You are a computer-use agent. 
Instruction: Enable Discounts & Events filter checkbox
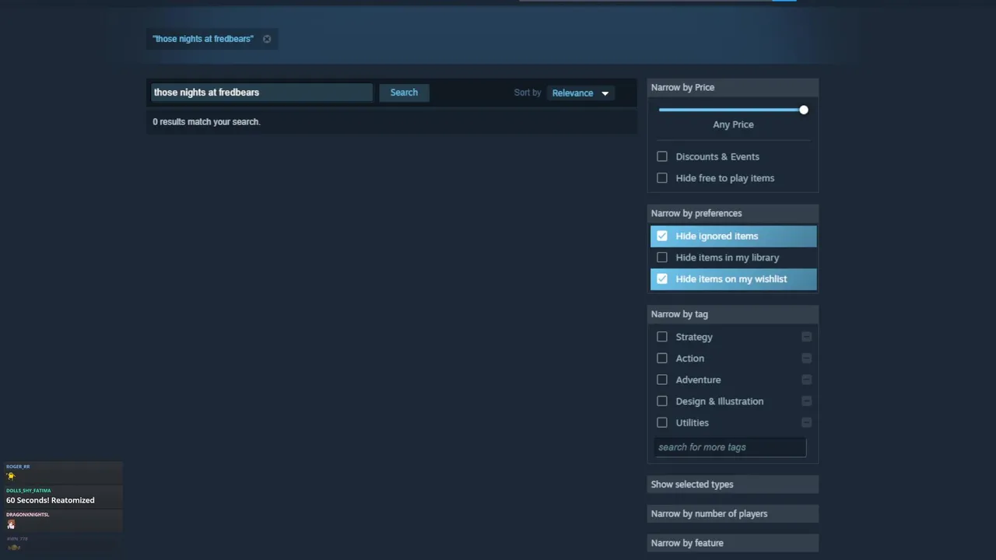[x=662, y=156]
